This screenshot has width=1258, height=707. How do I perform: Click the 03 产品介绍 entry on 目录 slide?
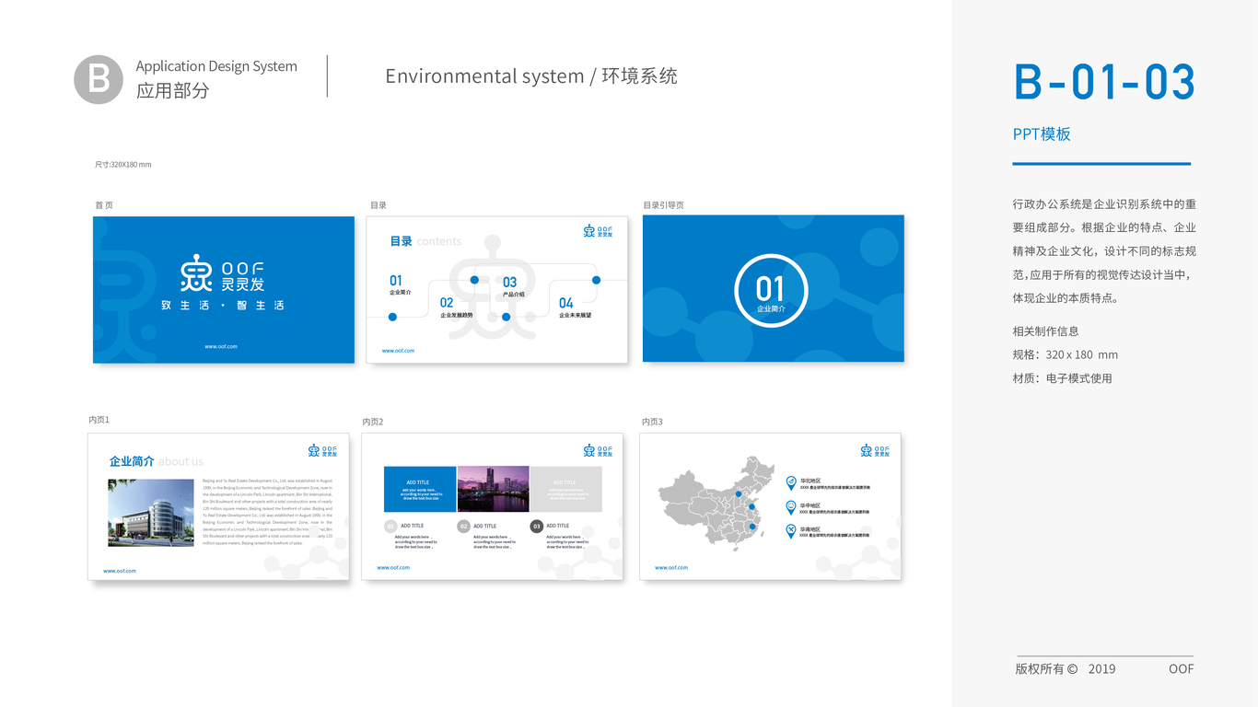pyautogui.click(x=513, y=287)
